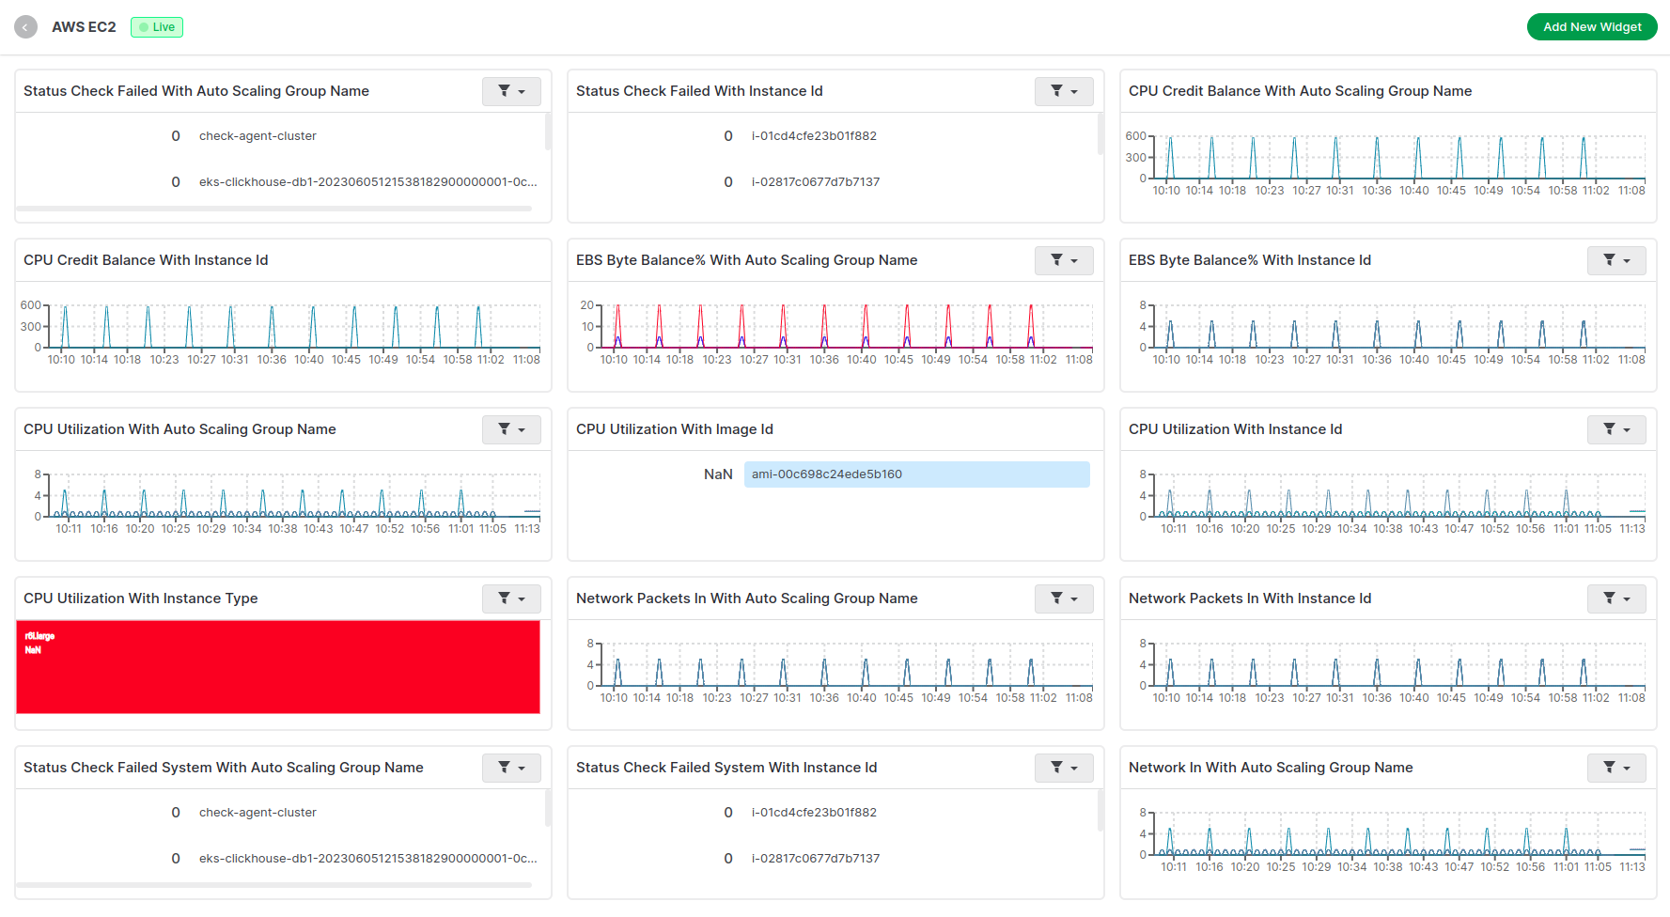Viewport: 1670px width, 917px height.
Task: Click the red r6i.large treemap block
Action: [x=278, y=667]
